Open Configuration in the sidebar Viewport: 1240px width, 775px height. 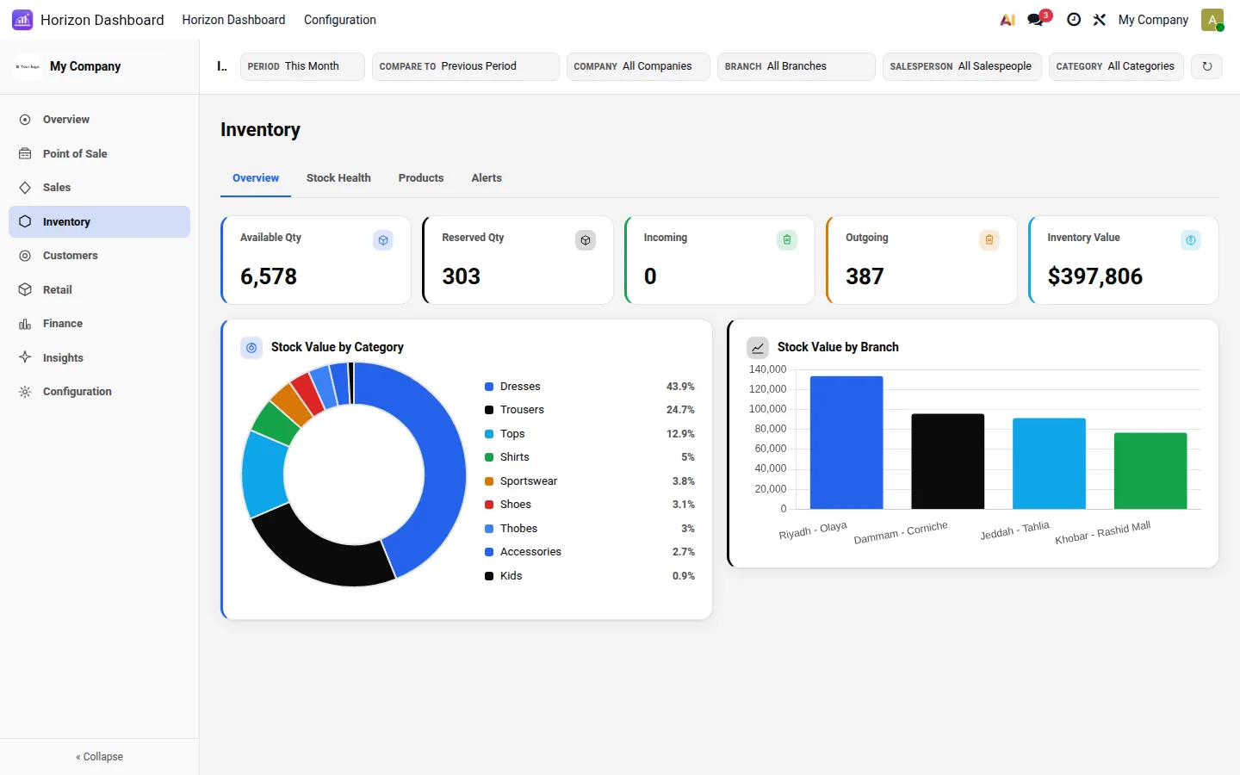[x=99, y=392]
